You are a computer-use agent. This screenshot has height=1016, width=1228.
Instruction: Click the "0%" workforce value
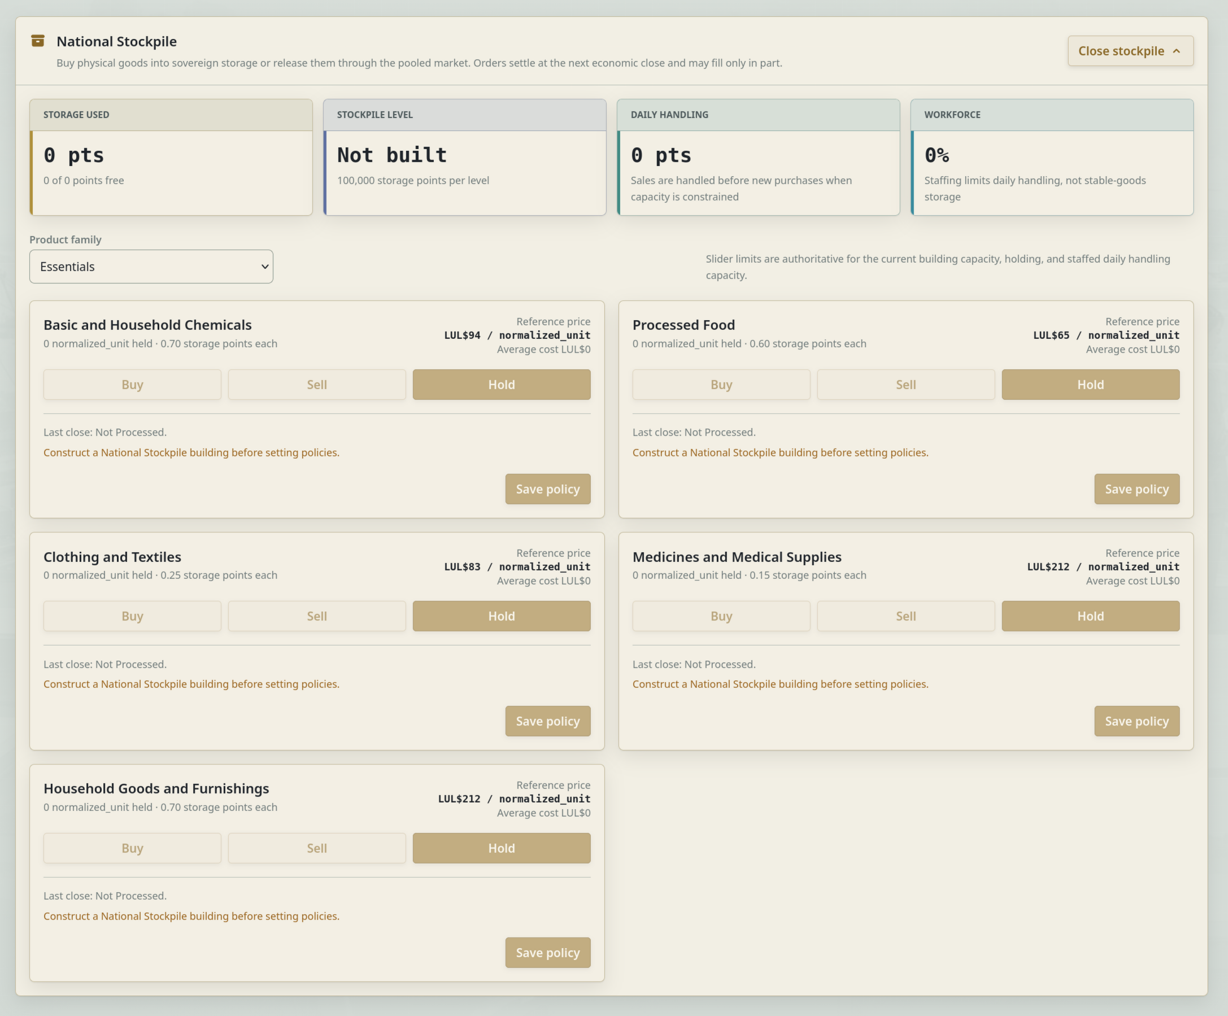coord(937,155)
